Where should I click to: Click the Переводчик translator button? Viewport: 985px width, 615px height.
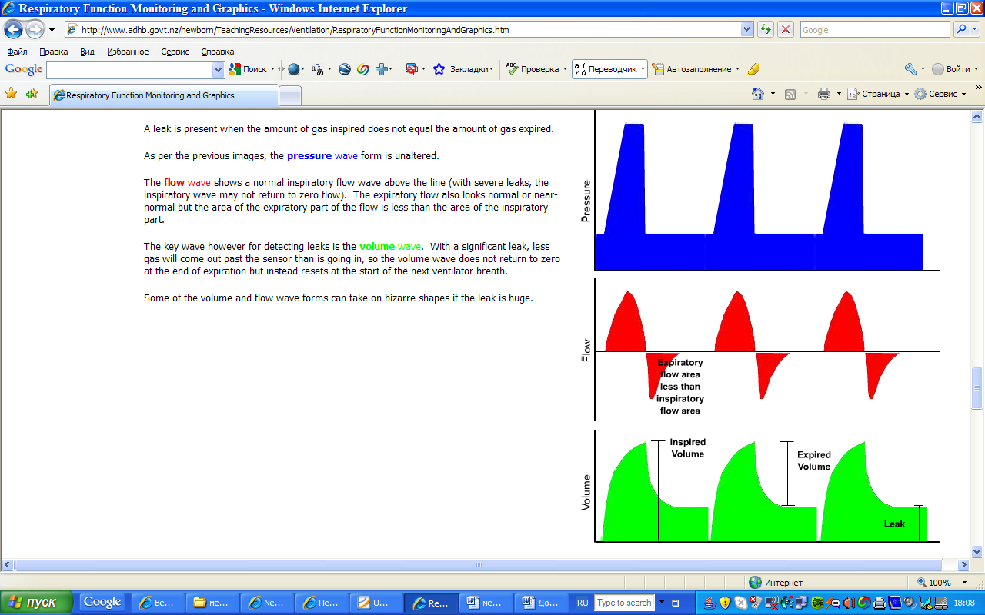point(606,69)
